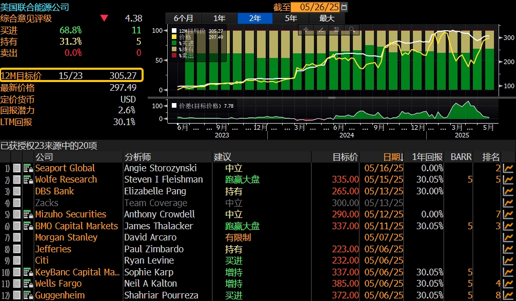Screen dimensions: 516x301
Task: Click the splitter handle between the two charts
Action: tap(332, 98)
